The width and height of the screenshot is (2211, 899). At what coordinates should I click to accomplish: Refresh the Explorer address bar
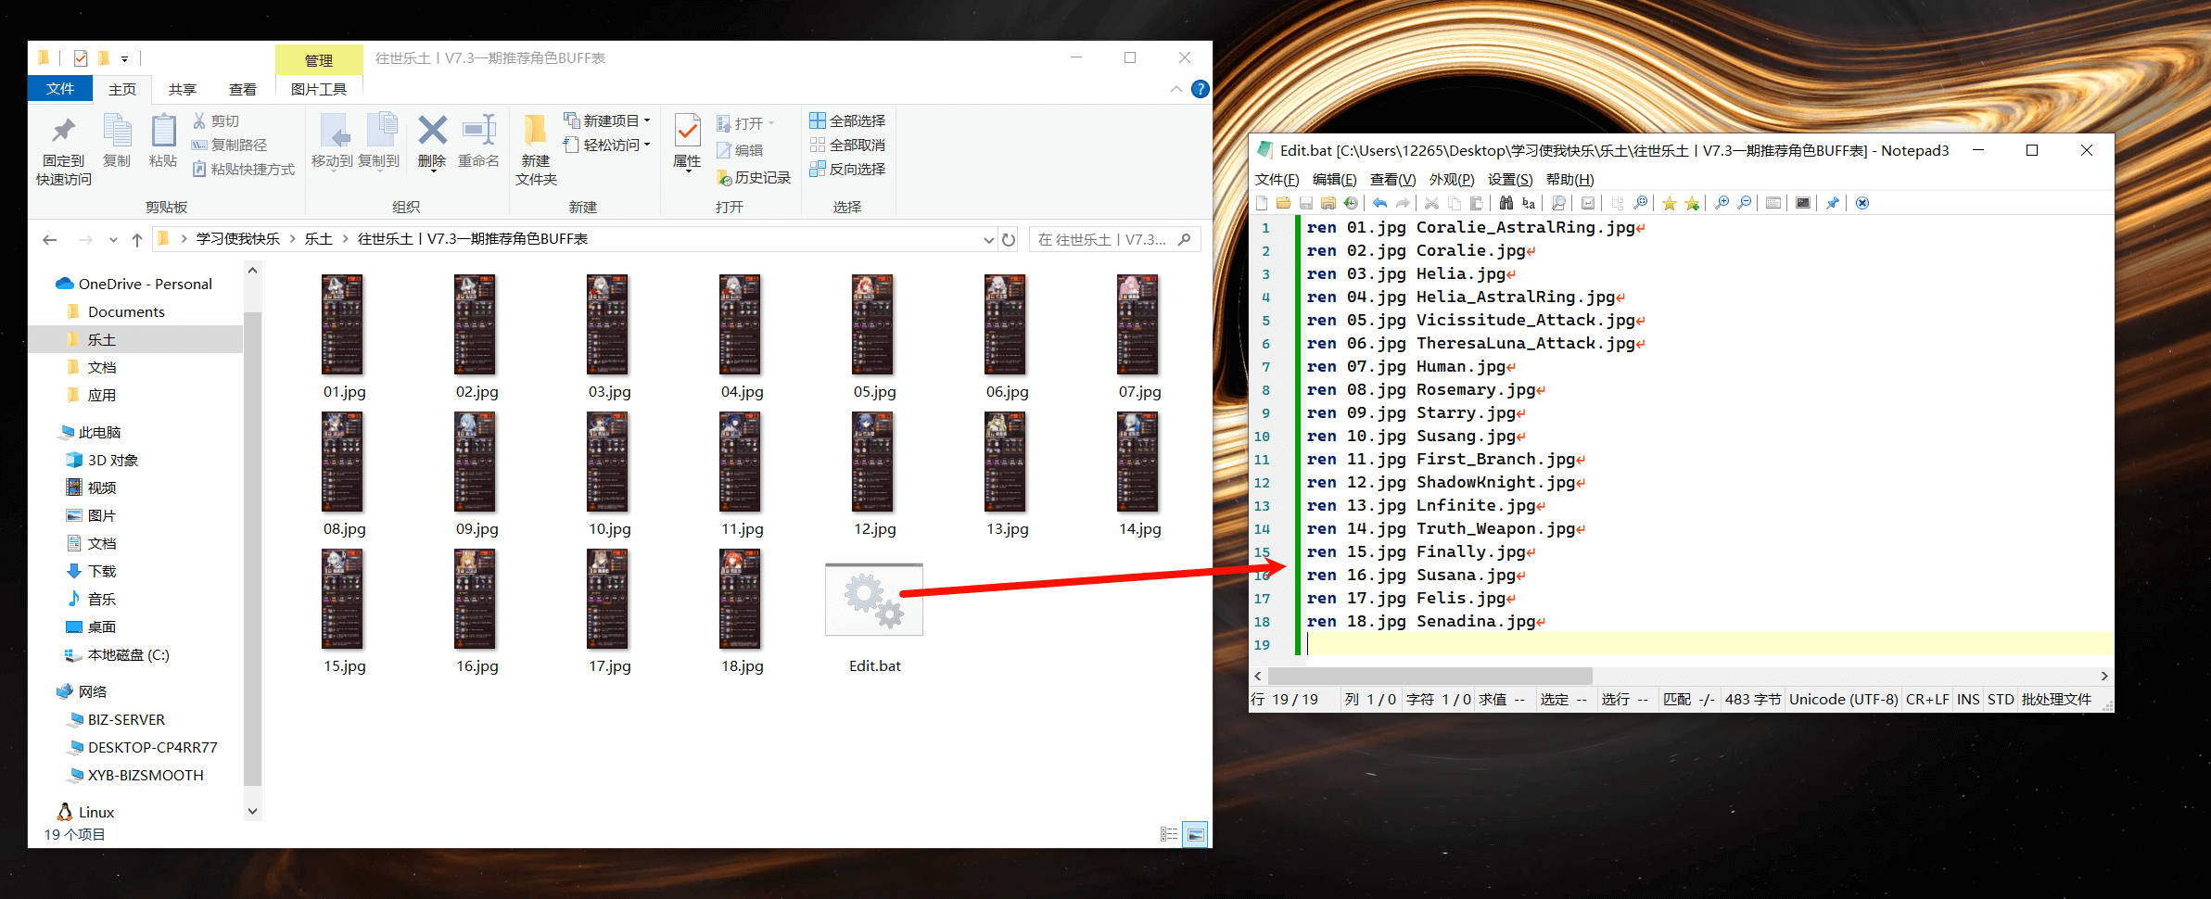coord(1009,239)
